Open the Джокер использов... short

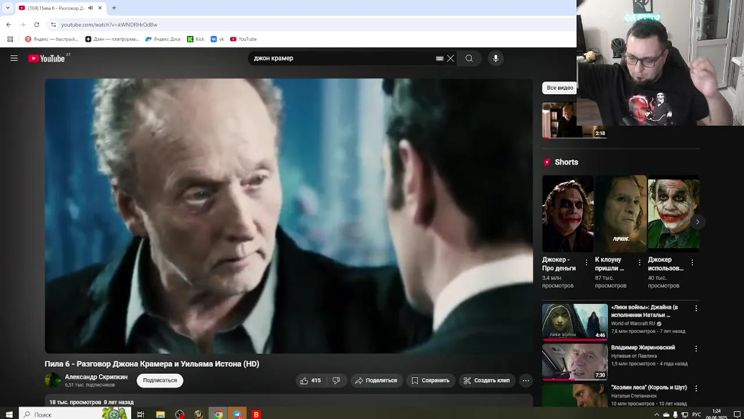click(674, 214)
